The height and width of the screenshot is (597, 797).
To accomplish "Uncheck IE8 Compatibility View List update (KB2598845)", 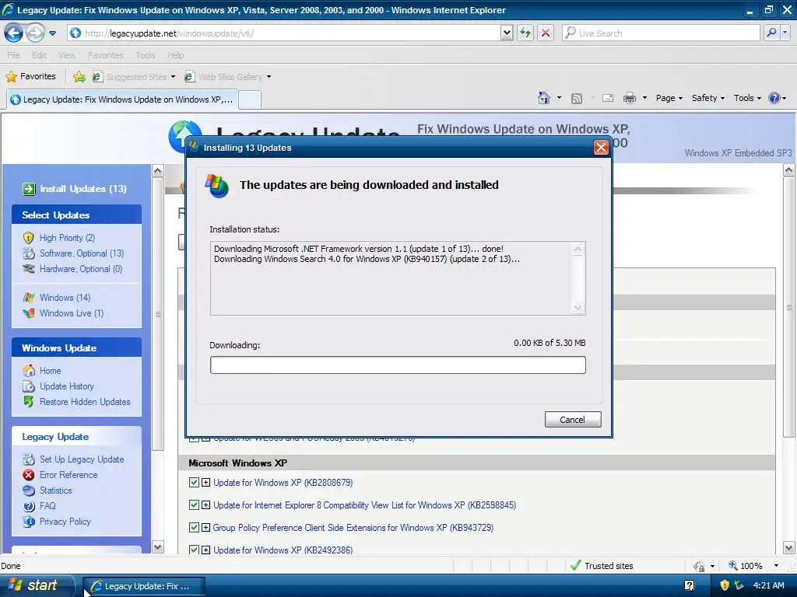I will point(194,504).
